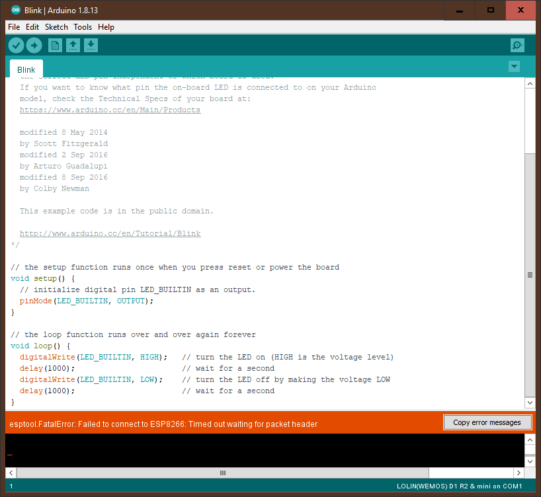Save sketch using the down-arrow icon

(x=91, y=45)
